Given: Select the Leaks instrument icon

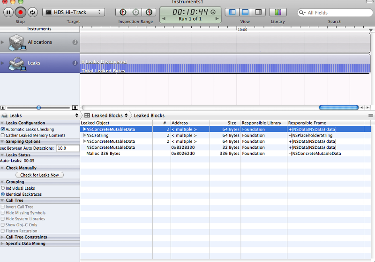Looking at the screenshot, I should coord(17,63).
